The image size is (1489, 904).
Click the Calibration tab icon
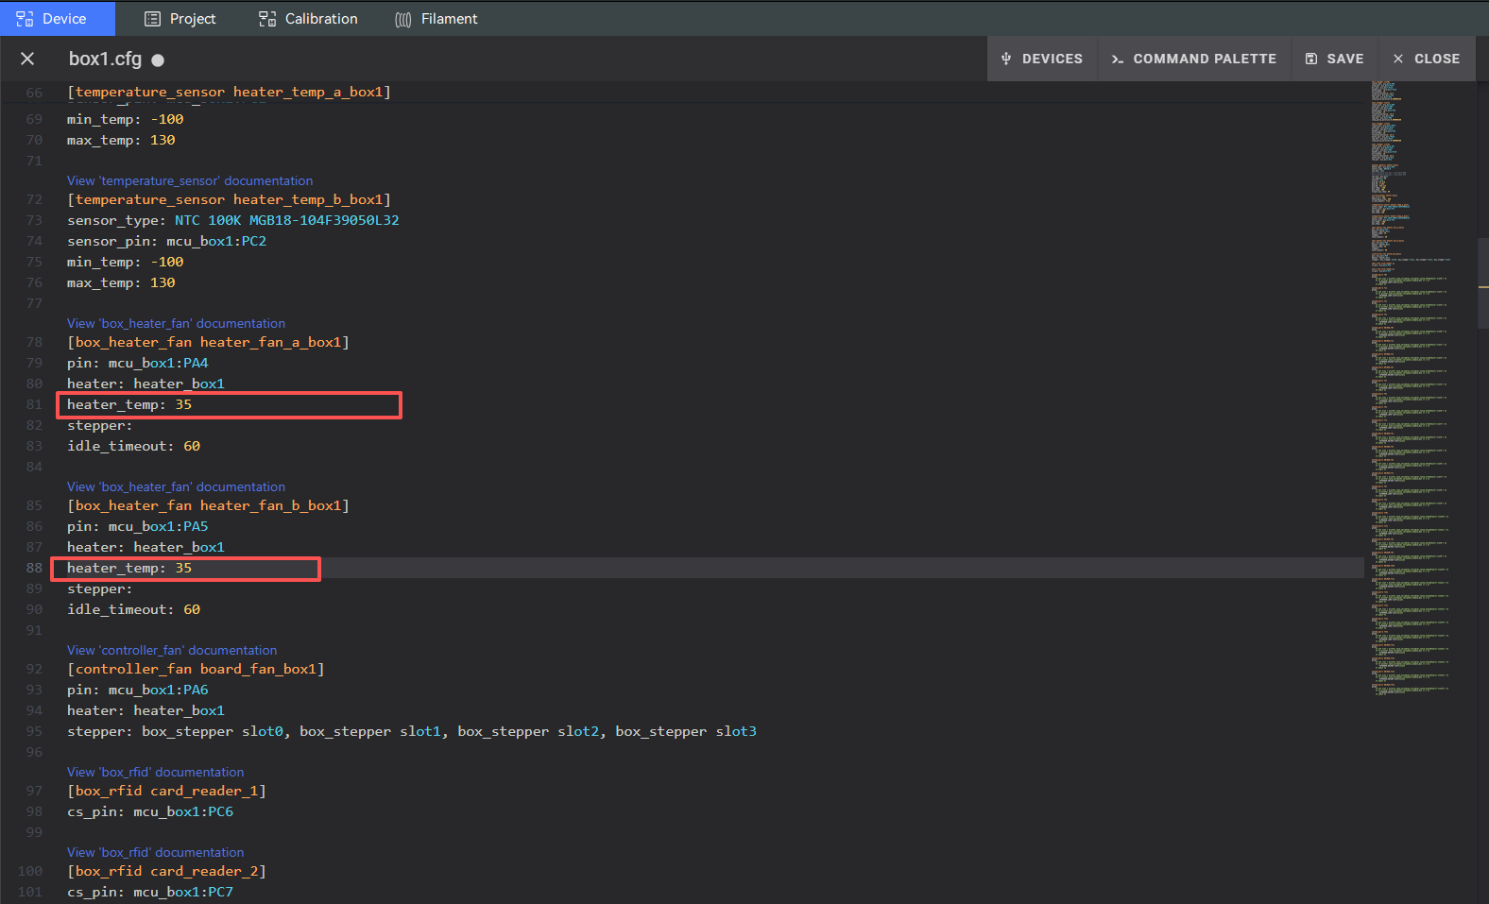coord(267,19)
